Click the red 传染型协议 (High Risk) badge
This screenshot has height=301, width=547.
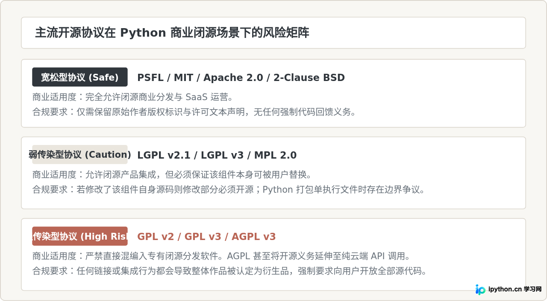(80, 236)
